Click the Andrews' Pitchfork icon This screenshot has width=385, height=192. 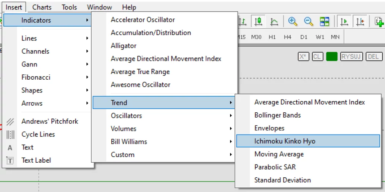10,121
